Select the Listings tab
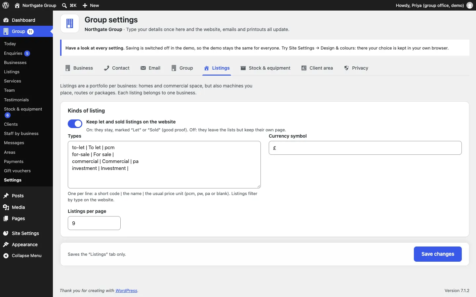476x297 pixels. pyautogui.click(x=217, y=68)
